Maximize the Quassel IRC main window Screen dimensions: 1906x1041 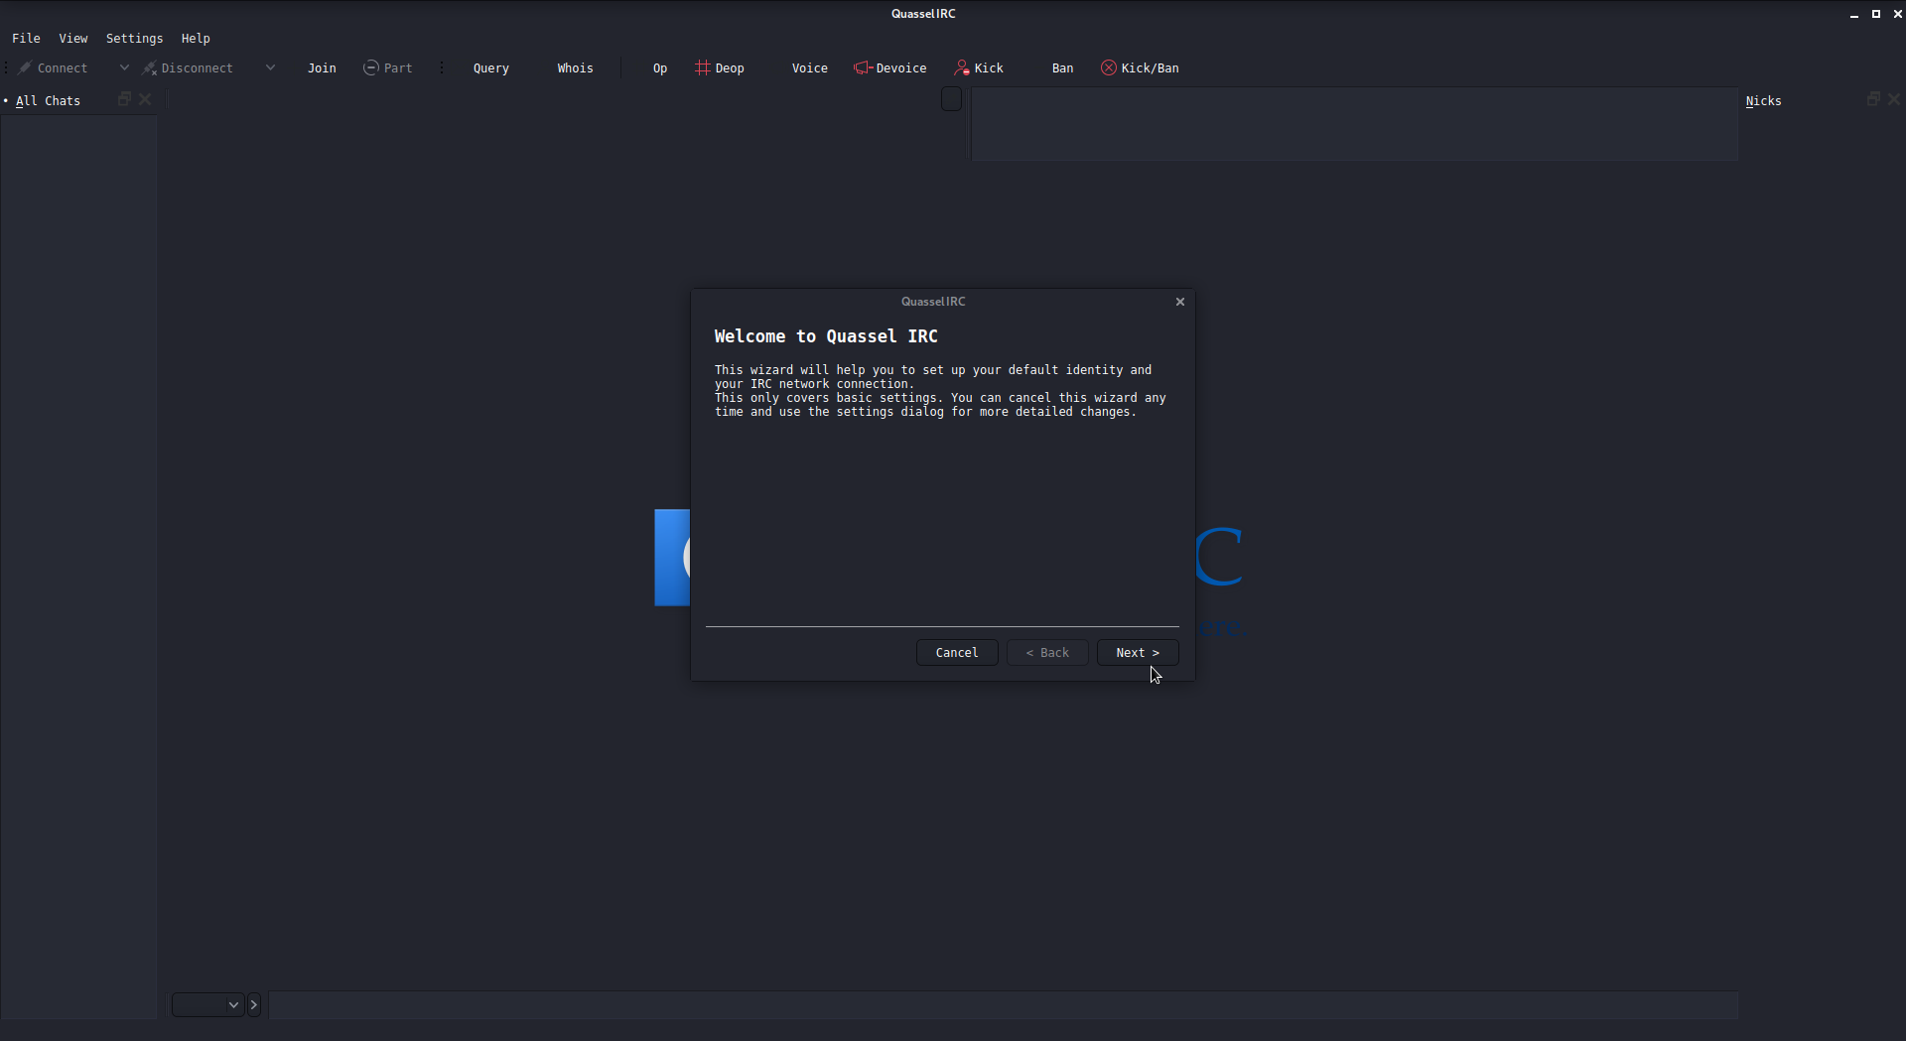click(x=1876, y=14)
